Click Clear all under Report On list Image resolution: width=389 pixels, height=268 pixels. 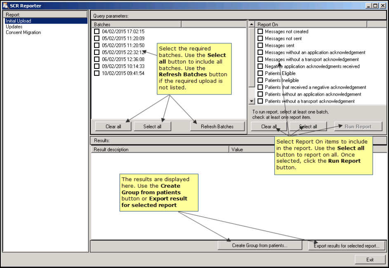(269, 127)
